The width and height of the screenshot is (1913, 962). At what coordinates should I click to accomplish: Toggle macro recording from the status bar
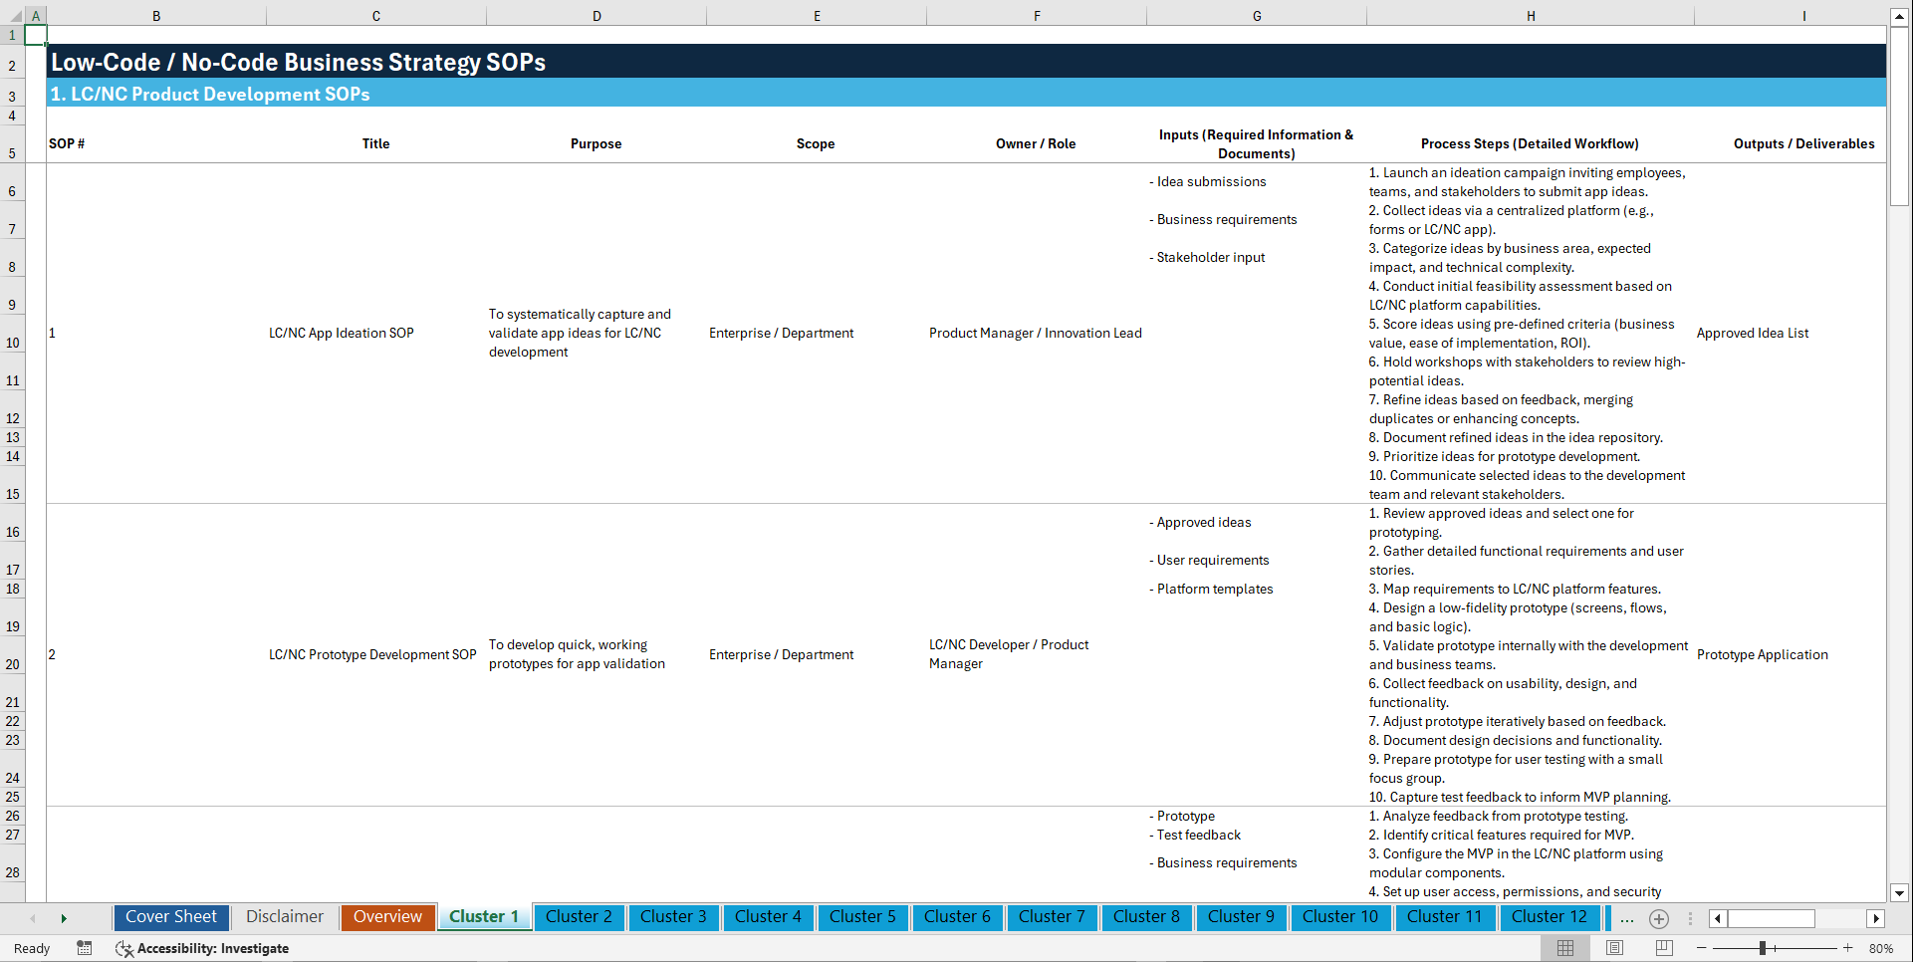tap(85, 948)
